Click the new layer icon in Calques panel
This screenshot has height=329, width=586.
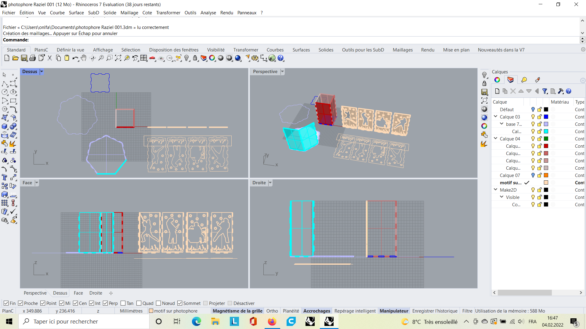[x=497, y=91]
